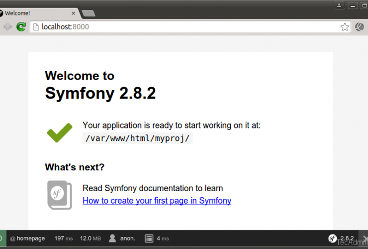Click the localhost:8000 address bar
368x249 pixels.
[184, 27]
